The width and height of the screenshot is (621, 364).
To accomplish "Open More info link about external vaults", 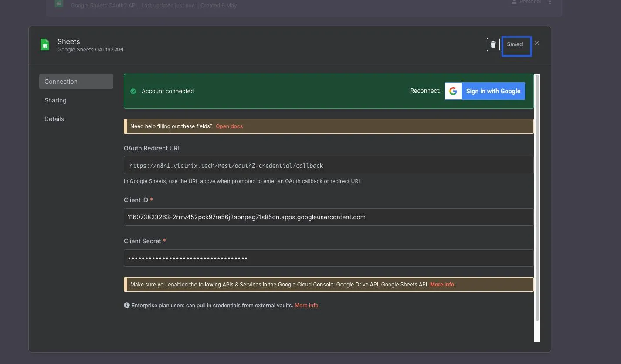I will pos(306,306).
